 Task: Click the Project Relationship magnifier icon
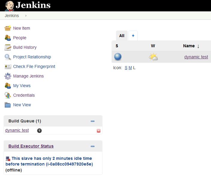(8, 57)
